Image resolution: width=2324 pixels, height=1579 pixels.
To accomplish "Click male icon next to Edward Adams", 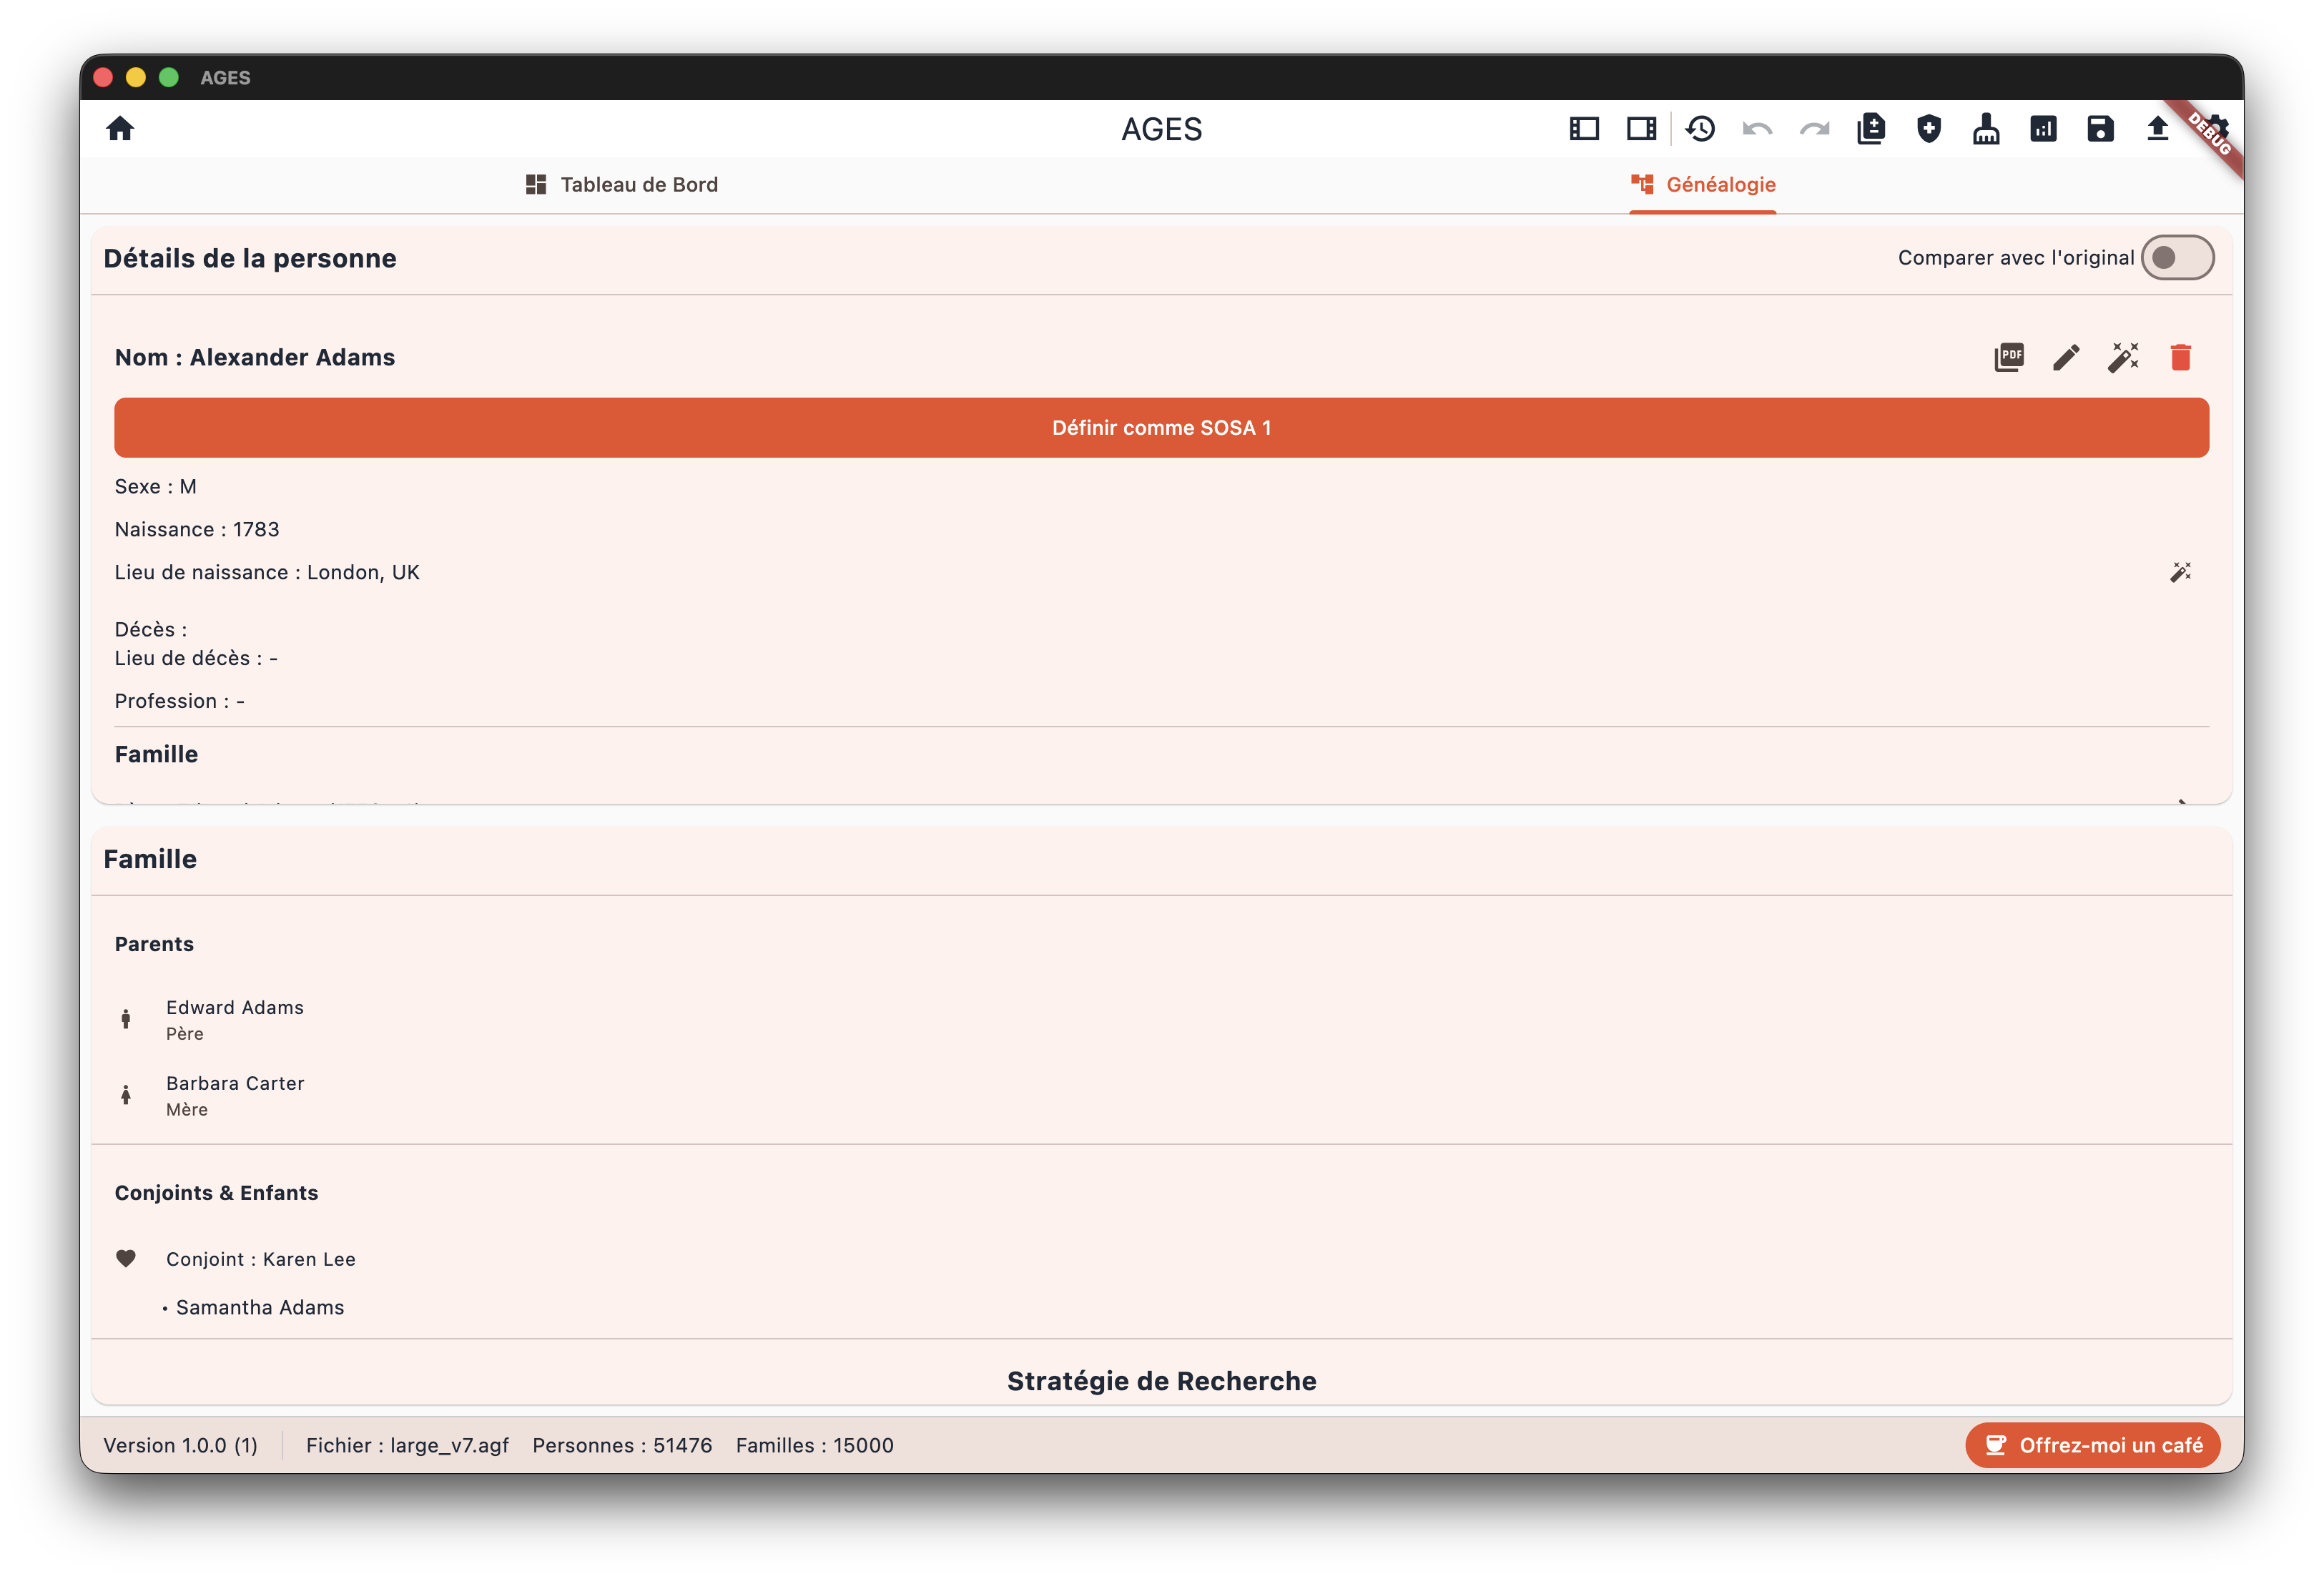I will [x=126, y=1019].
